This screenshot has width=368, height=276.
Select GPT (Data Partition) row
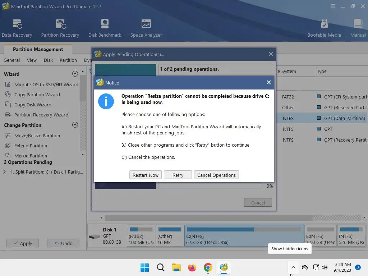322,118
